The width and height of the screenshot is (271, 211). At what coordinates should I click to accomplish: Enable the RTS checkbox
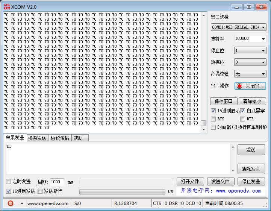[213, 119]
